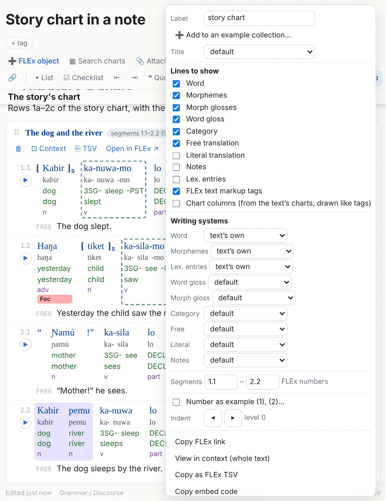Viewport: 386px width, 501px height.
Task: Click plus icon for Add to an example collection
Action: [x=179, y=35]
